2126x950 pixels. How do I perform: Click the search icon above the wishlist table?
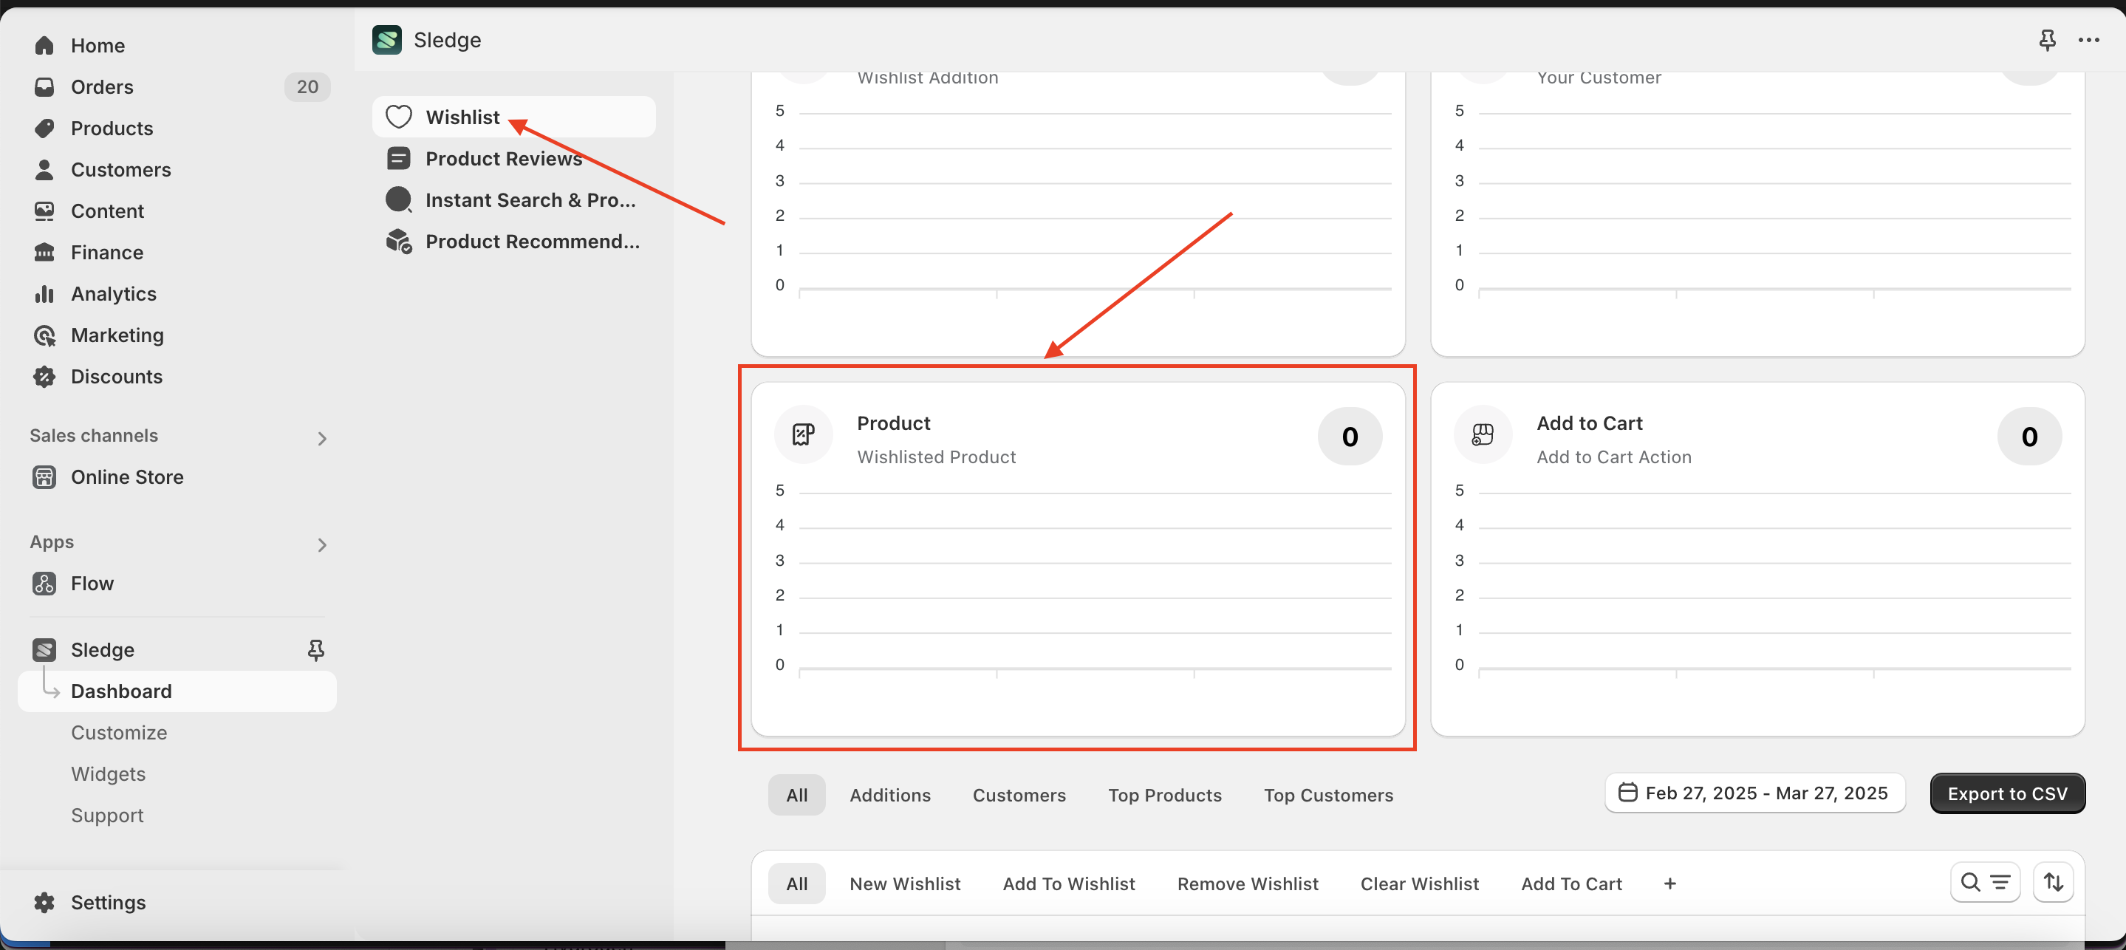[x=1972, y=882]
